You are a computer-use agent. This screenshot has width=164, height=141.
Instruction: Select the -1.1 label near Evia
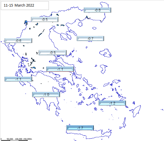click(x=60, y=69)
